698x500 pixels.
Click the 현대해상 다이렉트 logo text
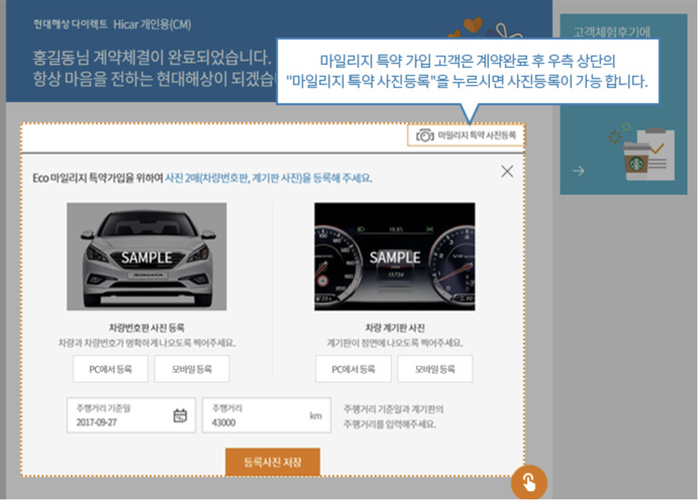coord(70,24)
